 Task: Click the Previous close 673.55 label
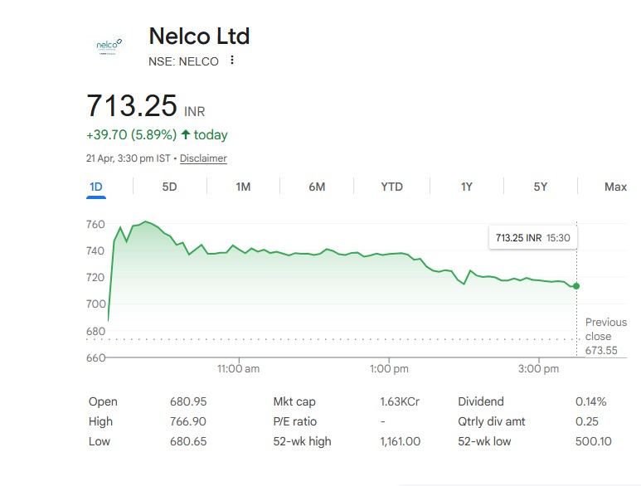605,336
